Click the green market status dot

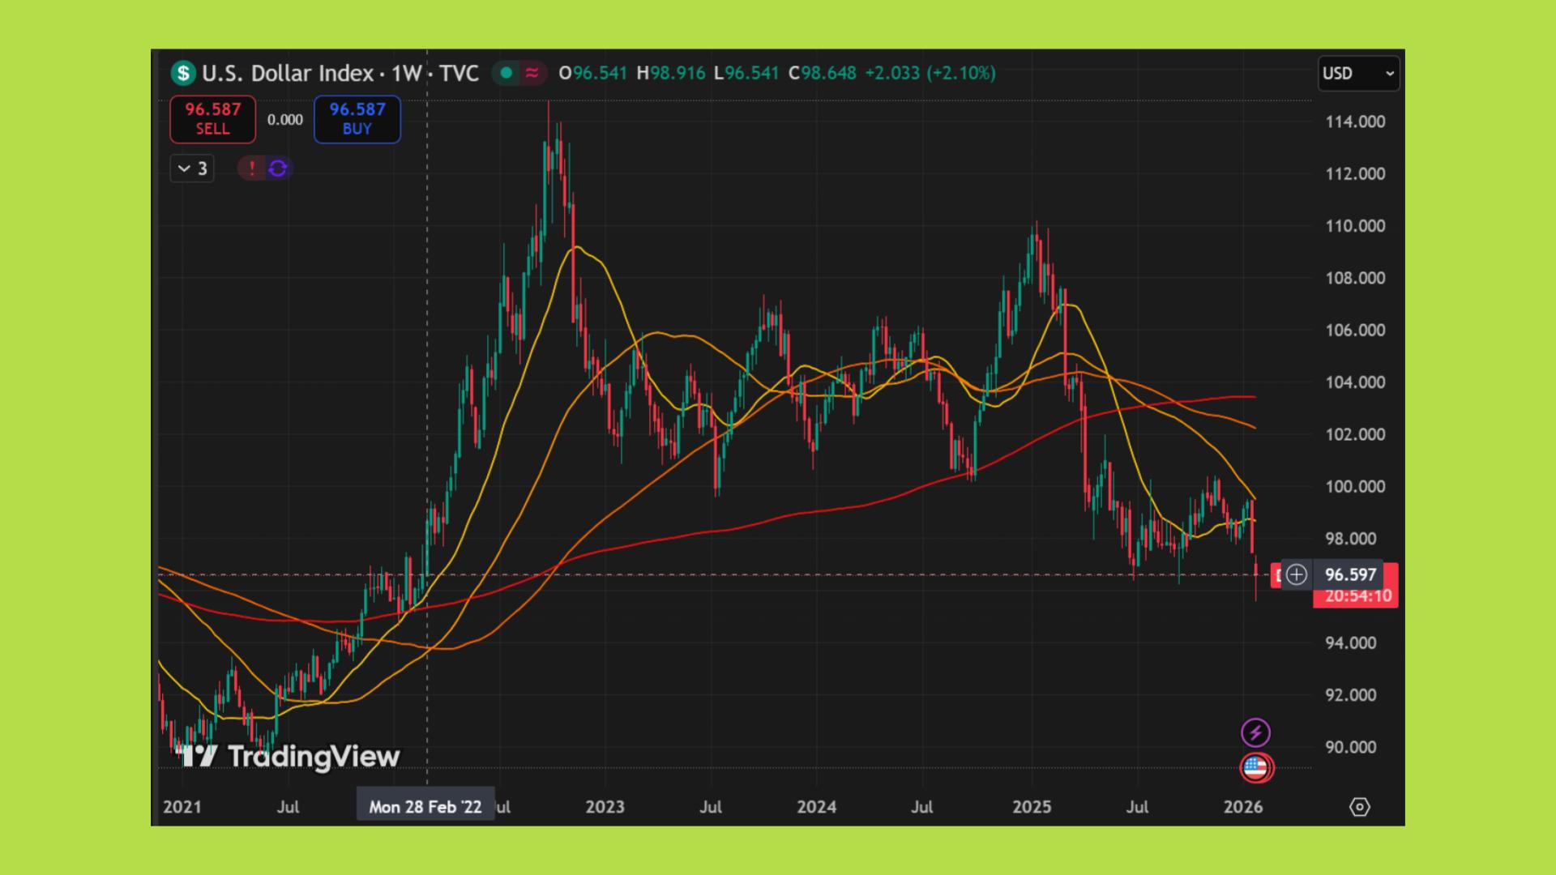pos(507,73)
